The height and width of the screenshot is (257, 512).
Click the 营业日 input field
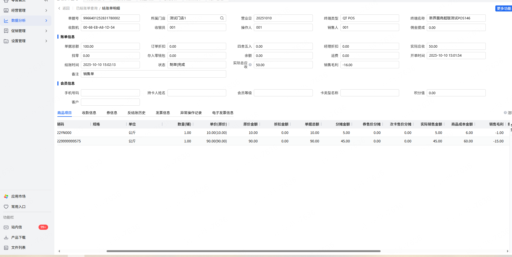pos(283,18)
